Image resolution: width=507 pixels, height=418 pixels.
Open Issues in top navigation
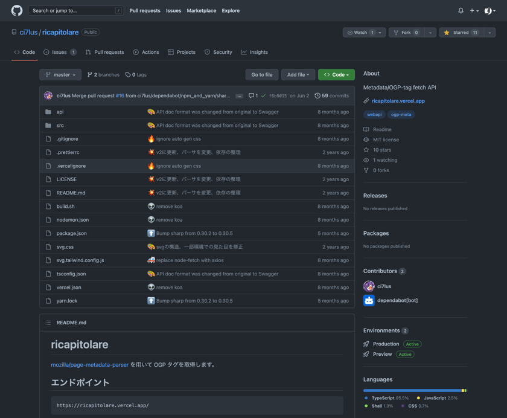[174, 11]
